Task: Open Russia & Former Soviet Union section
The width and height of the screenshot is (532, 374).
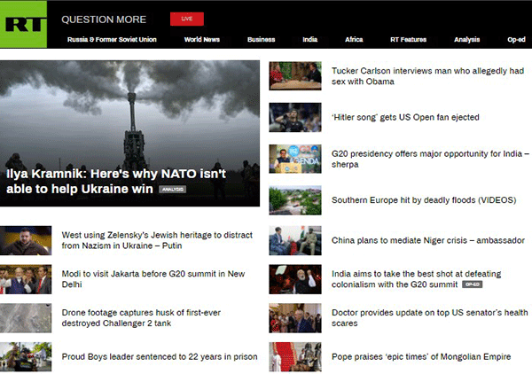Action: point(112,40)
